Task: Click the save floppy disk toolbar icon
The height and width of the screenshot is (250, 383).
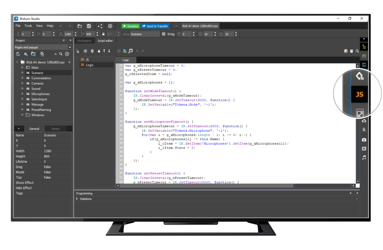Action: point(89,26)
